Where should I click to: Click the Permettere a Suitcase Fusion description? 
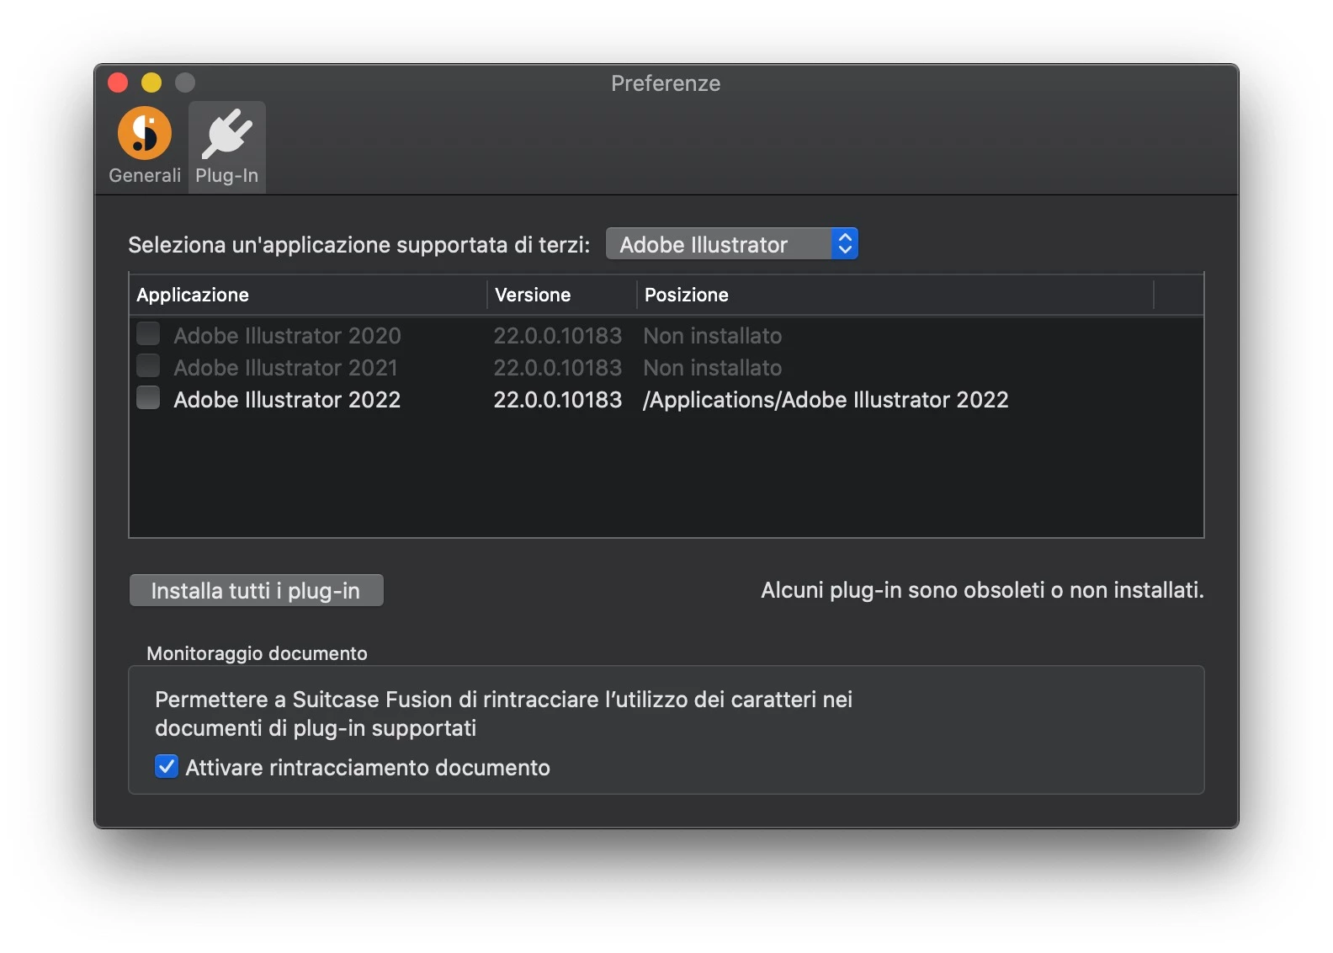point(503,714)
